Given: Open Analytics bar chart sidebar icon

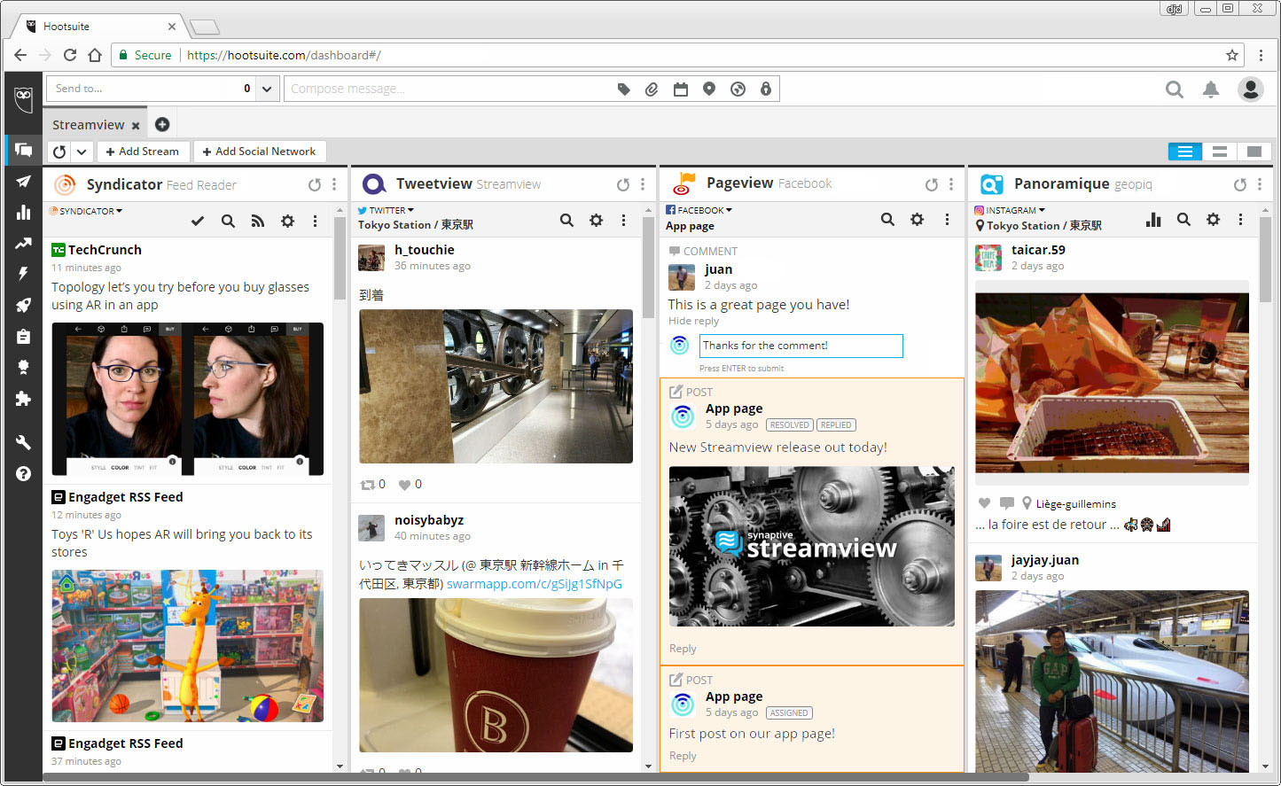Looking at the screenshot, I should click(23, 212).
